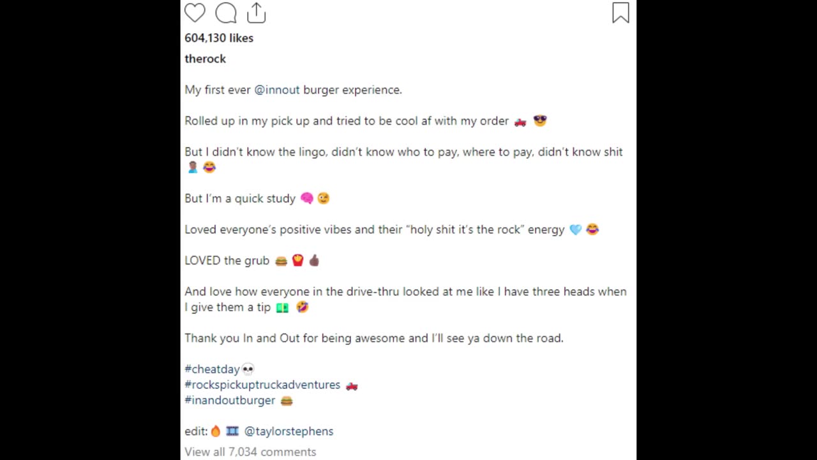Viewport: 817px width, 460px height.
Task: Click the fire emoji next to edit
Action: click(216, 431)
